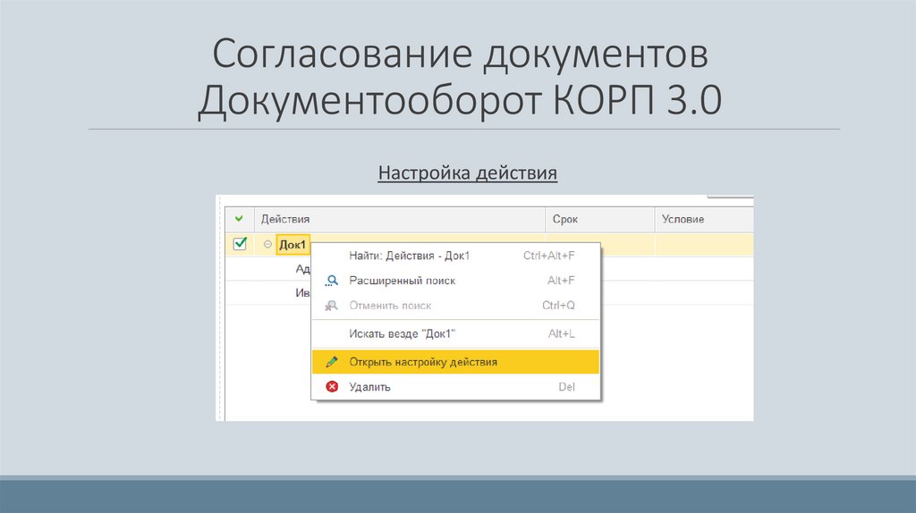Select the child row starting with Ив
The width and height of the screenshot is (916, 513).
[302, 293]
